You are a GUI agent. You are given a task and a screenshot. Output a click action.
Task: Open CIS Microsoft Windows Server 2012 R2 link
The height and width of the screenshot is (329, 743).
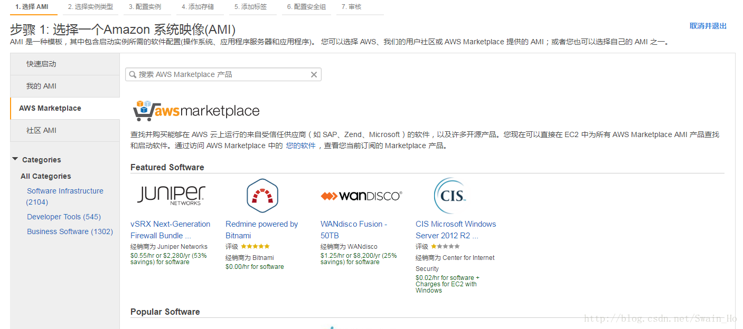tap(456, 230)
